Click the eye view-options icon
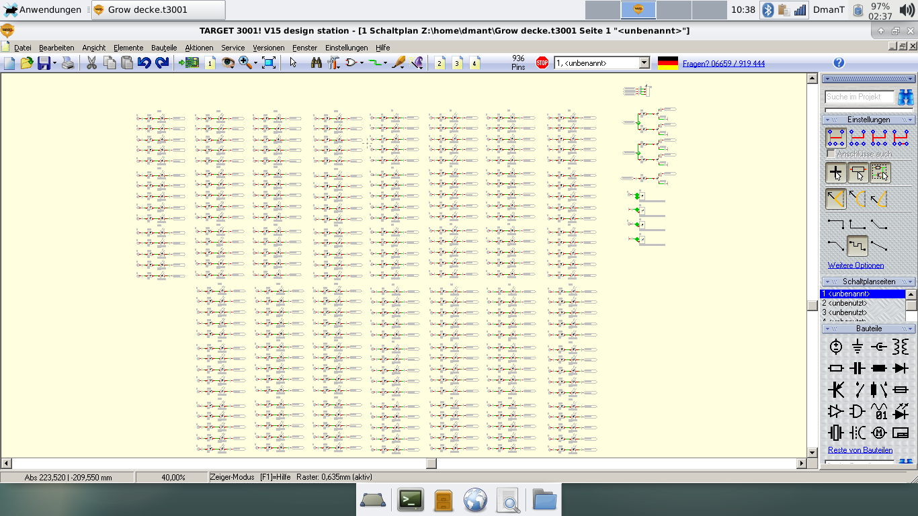 point(228,63)
